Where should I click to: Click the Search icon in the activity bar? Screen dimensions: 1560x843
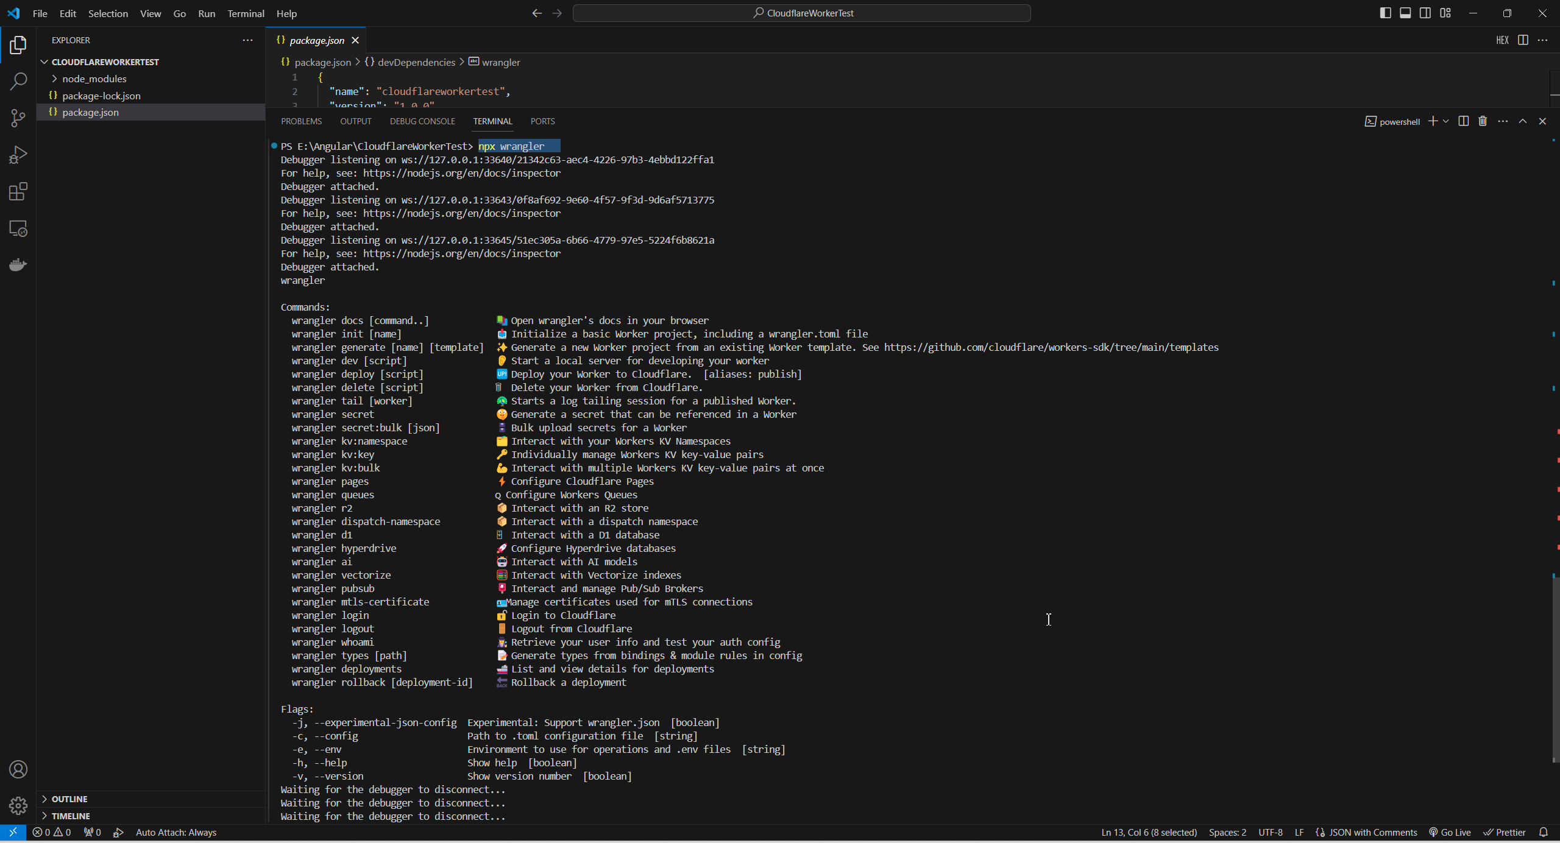tap(18, 82)
